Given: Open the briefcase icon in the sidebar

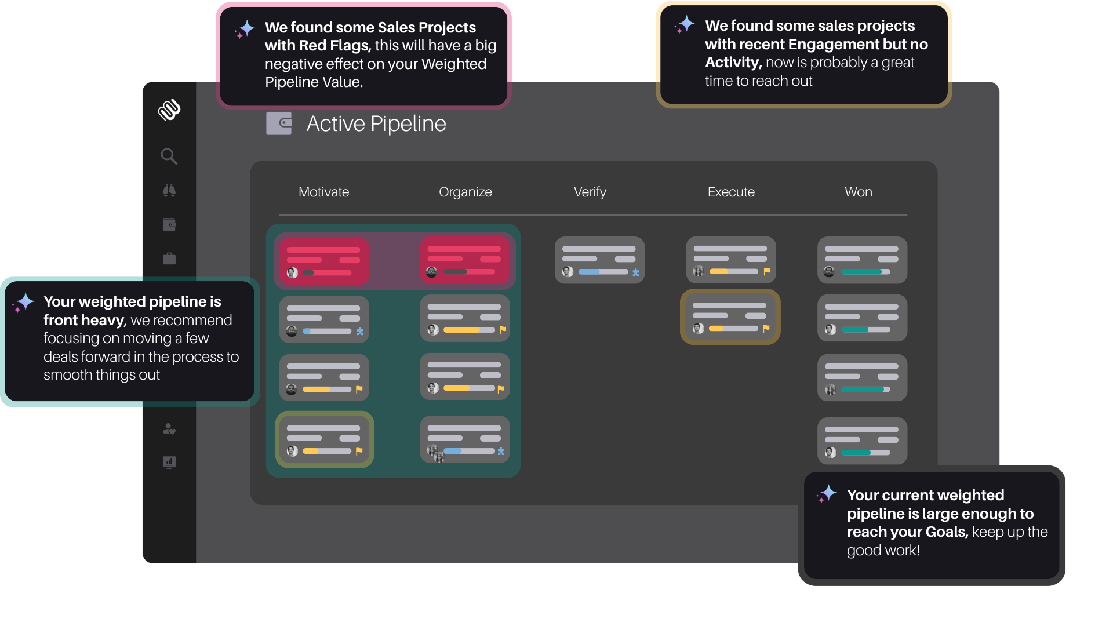Looking at the screenshot, I should click(169, 259).
